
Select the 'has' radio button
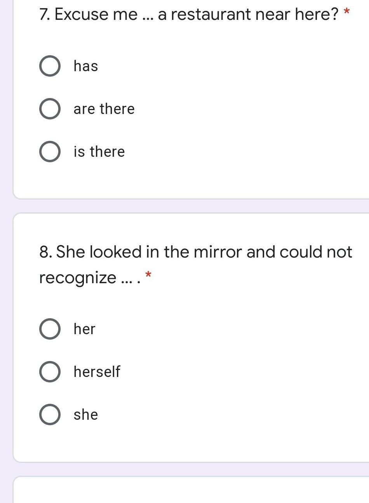coord(50,66)
